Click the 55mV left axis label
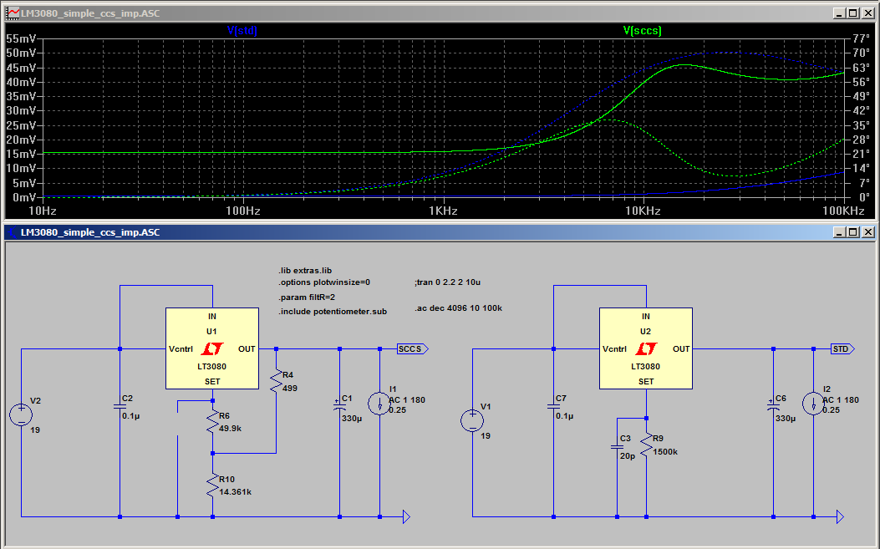This screenshot has width=880, height=549. pyautogui.click(x=21, y=38)
